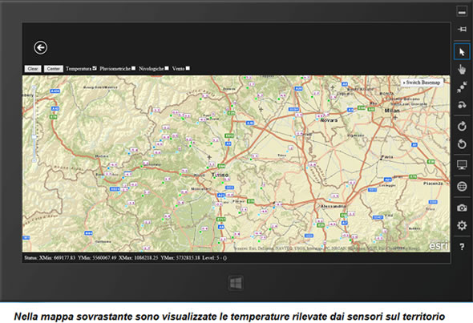Click the Pavia city label on map
473x323 pixels.
click(387, 157)
